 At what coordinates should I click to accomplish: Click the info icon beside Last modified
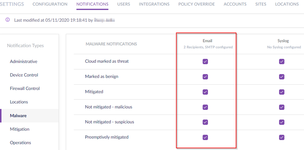pos(8,20)
